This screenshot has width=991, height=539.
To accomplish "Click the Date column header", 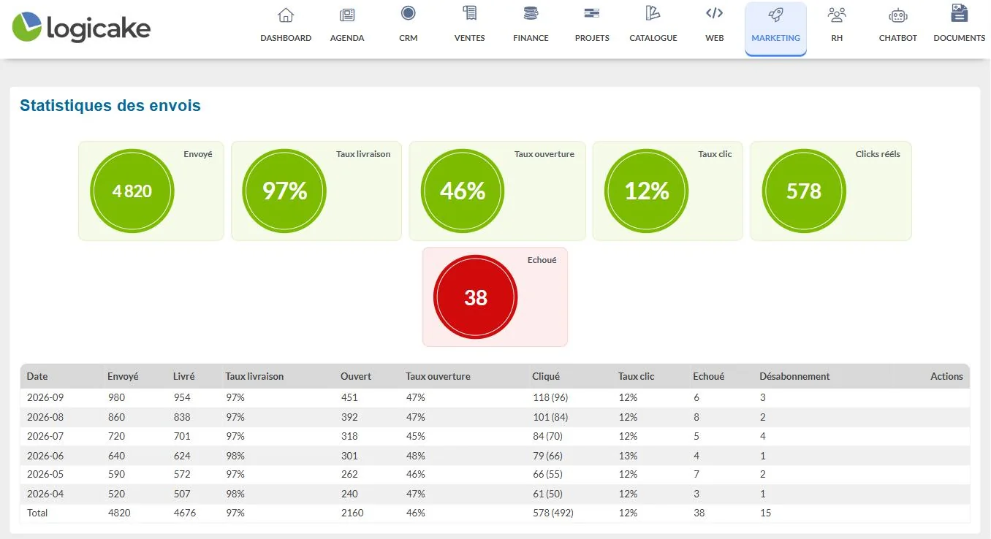I will click(37, 377).
